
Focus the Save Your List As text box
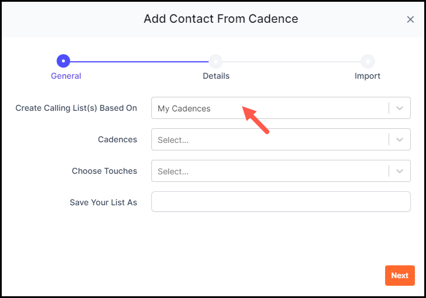pyautogui.click(x=281, y=201)
